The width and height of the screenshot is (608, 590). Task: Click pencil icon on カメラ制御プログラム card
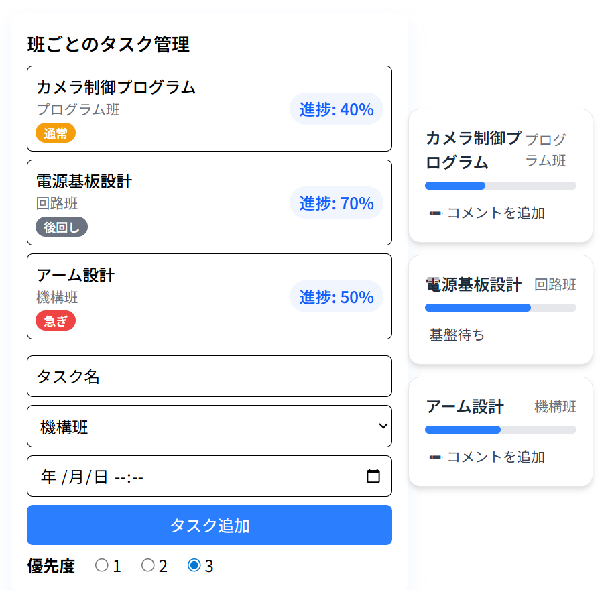coord(436,213)
